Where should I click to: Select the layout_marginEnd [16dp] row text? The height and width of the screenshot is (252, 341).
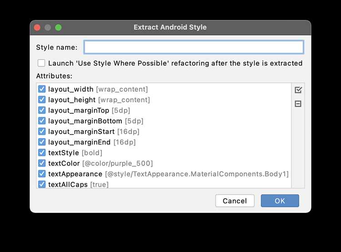click(92, 142)
